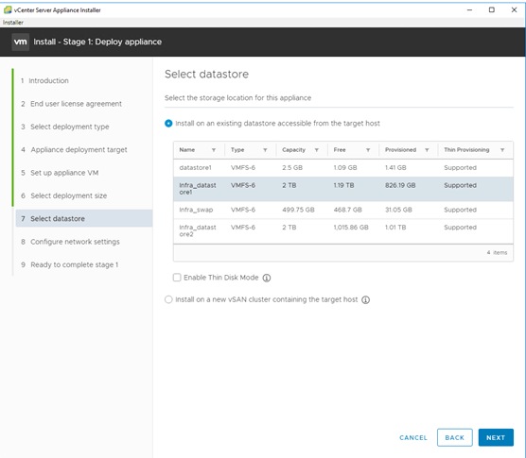
Task: Click the 499.75 GB capacity cell
Action: [298, 210]
